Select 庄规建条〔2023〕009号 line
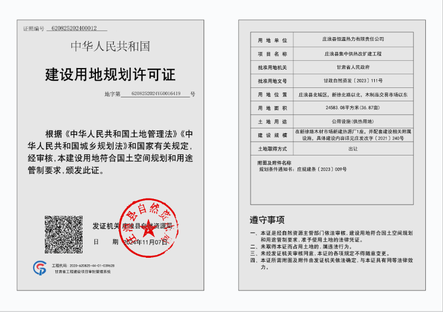Image resolution: width=443 pixels, height=312 pixels. pyautogui.click(x=303, y=169)
